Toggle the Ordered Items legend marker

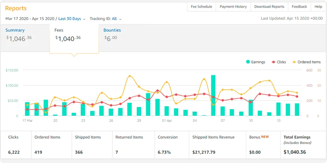(x=294, y=62)
